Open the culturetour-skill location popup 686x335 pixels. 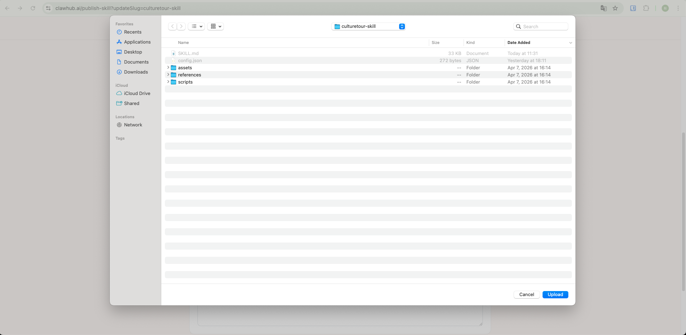click(x=368, y=26)
